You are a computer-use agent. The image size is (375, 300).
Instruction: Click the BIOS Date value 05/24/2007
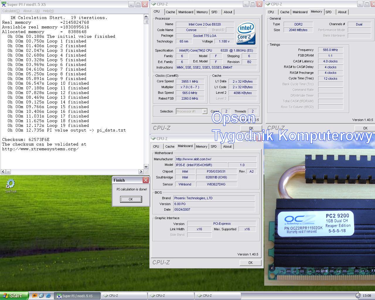(214, 209)
